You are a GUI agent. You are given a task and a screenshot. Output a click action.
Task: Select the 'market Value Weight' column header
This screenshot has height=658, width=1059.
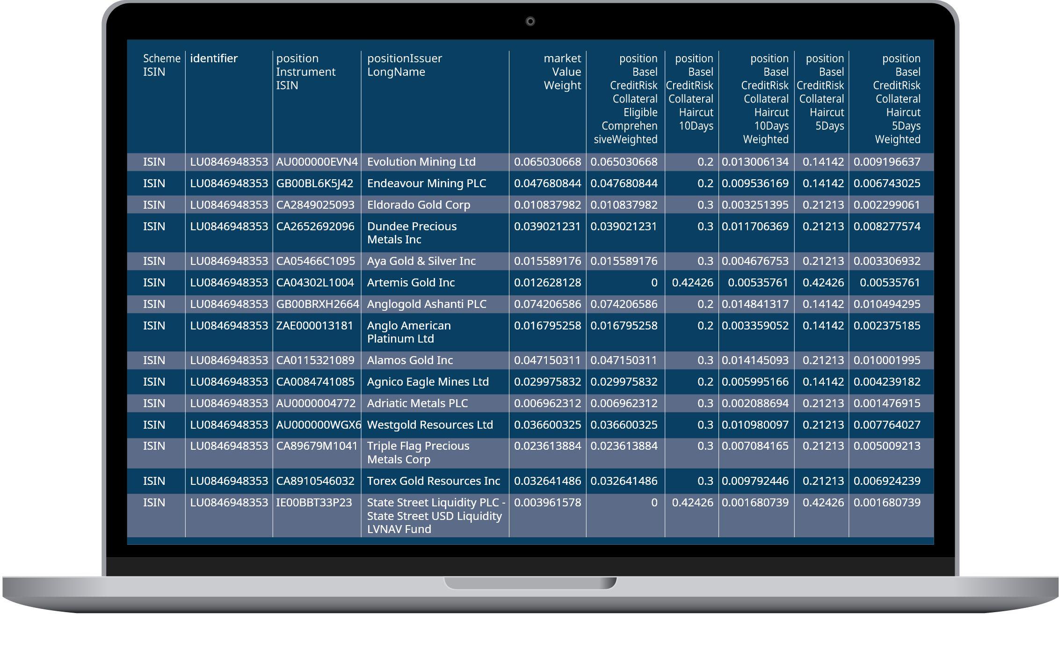(x=562, y=72)
